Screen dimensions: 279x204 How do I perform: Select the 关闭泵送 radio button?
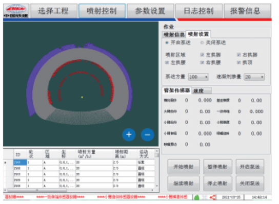tap(202, 42)
